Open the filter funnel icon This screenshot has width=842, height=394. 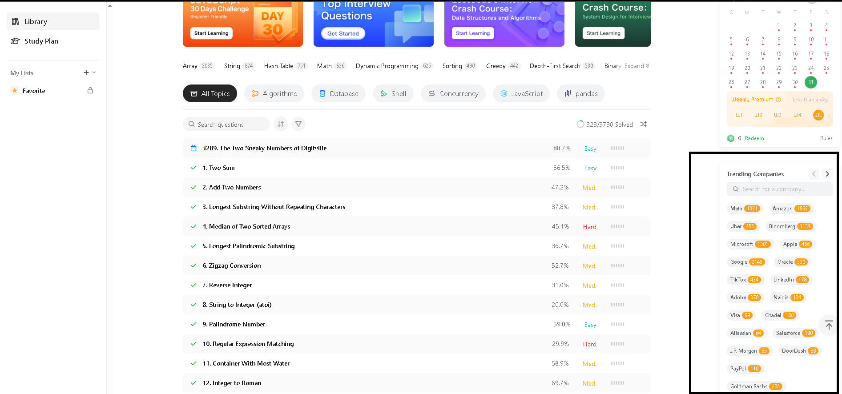[298, 124]
